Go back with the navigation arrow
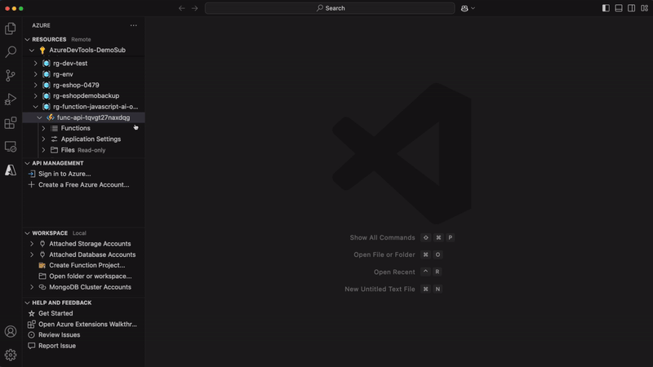 click(x=181, y=8)
